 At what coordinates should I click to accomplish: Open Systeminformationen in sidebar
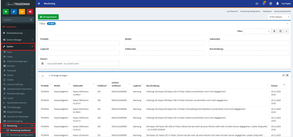click(17, 103)
